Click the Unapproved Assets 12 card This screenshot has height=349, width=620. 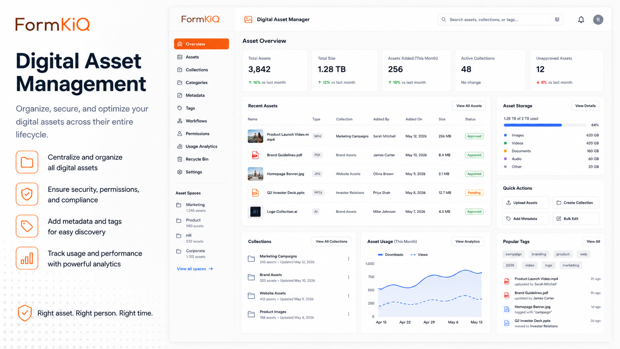(x=566, y=70)
